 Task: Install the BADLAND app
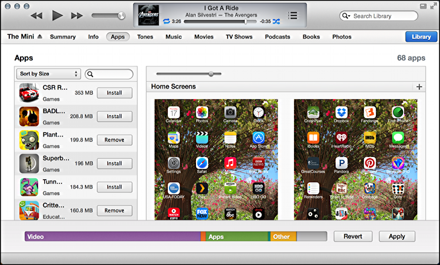[114, 116]
